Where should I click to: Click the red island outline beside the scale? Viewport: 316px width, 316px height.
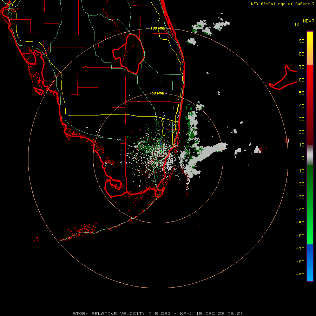pyautogui.click(x=283, y=77)
